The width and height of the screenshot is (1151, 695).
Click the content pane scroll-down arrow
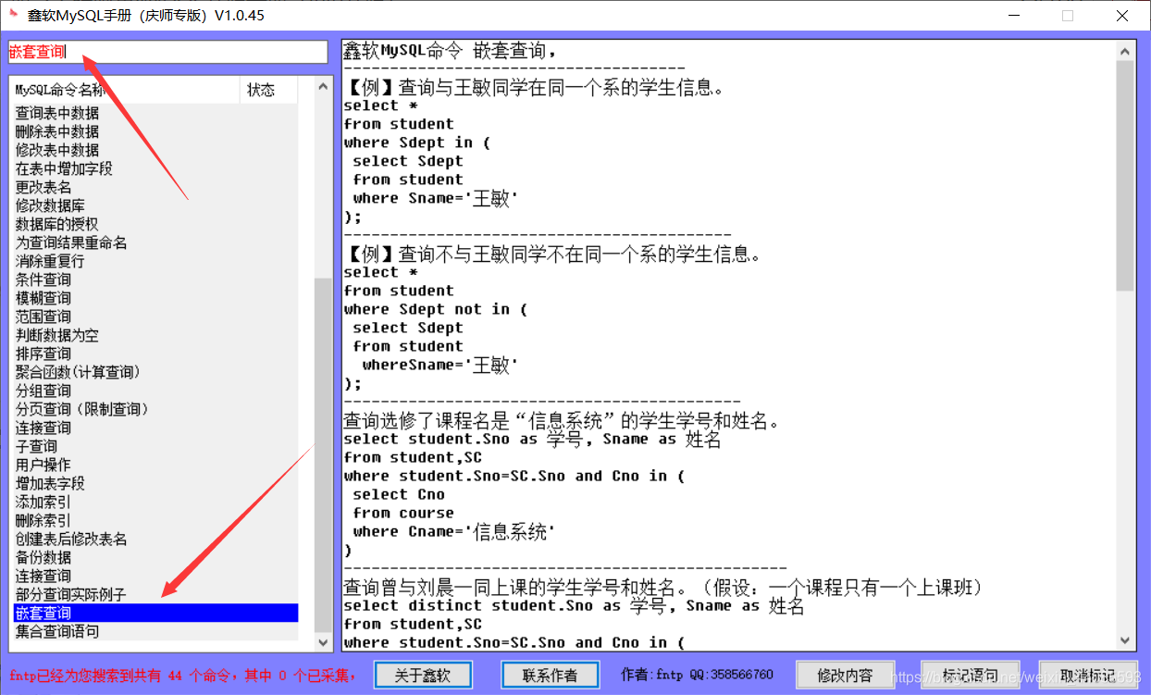pos(1125,640)
